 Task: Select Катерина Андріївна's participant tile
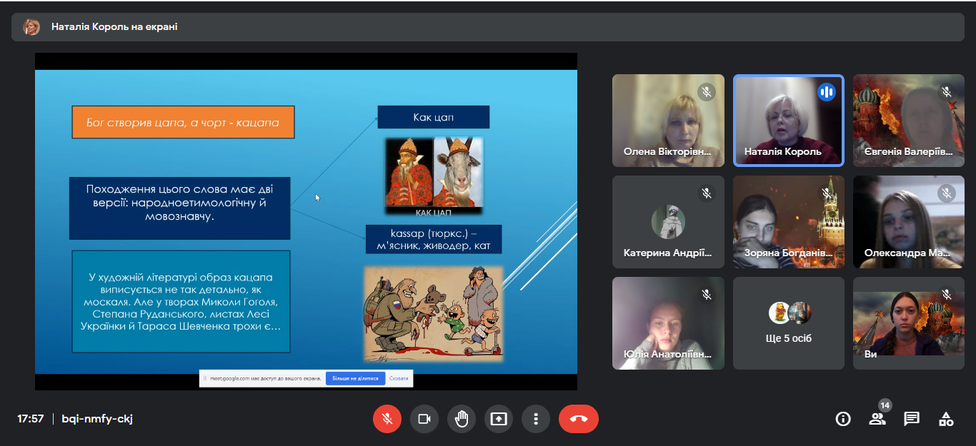click(x=668, y=222)
